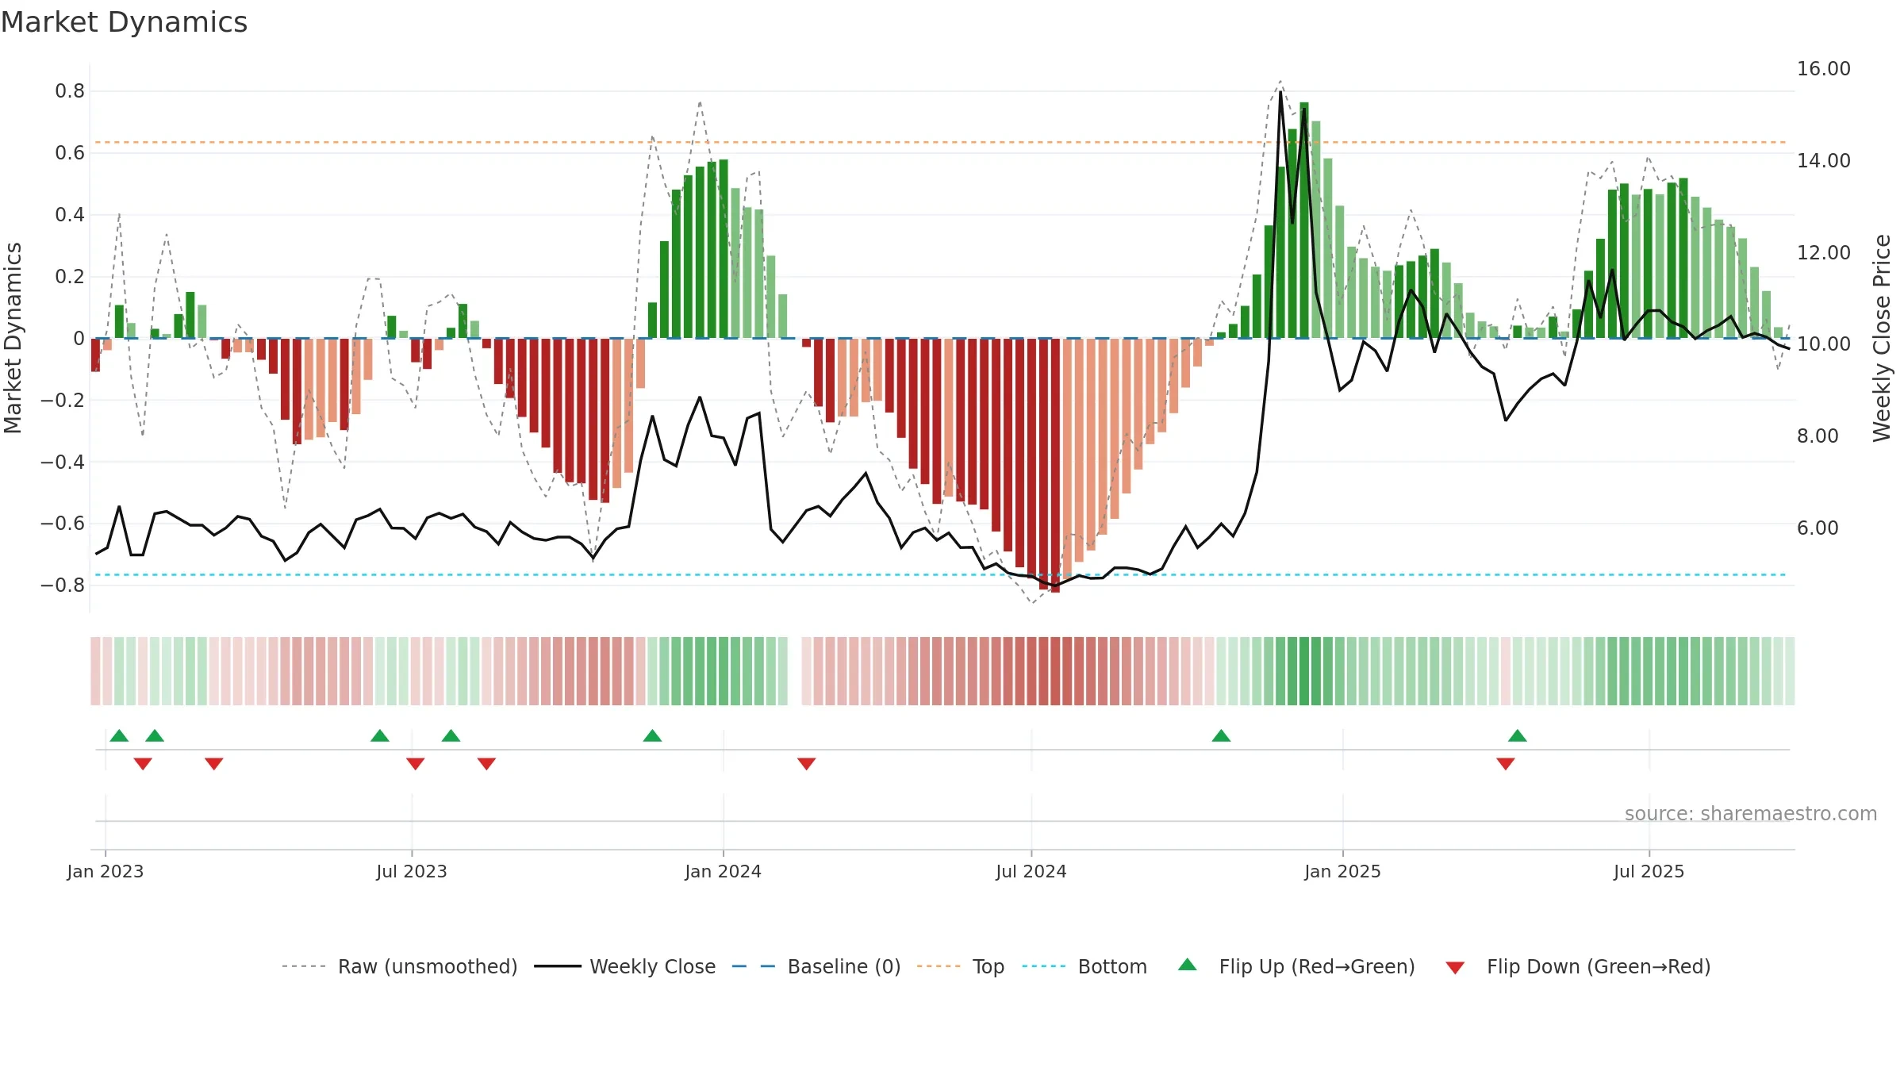The width and height of the screenshot is (1904, 1071).
Task: Click the Flip Up marker just before Jul 2023
Action: [380, 735]
